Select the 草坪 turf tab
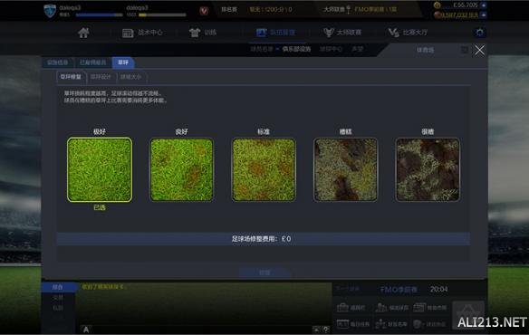Viewport: 529px width, 335px height. (x=123, y=62)
